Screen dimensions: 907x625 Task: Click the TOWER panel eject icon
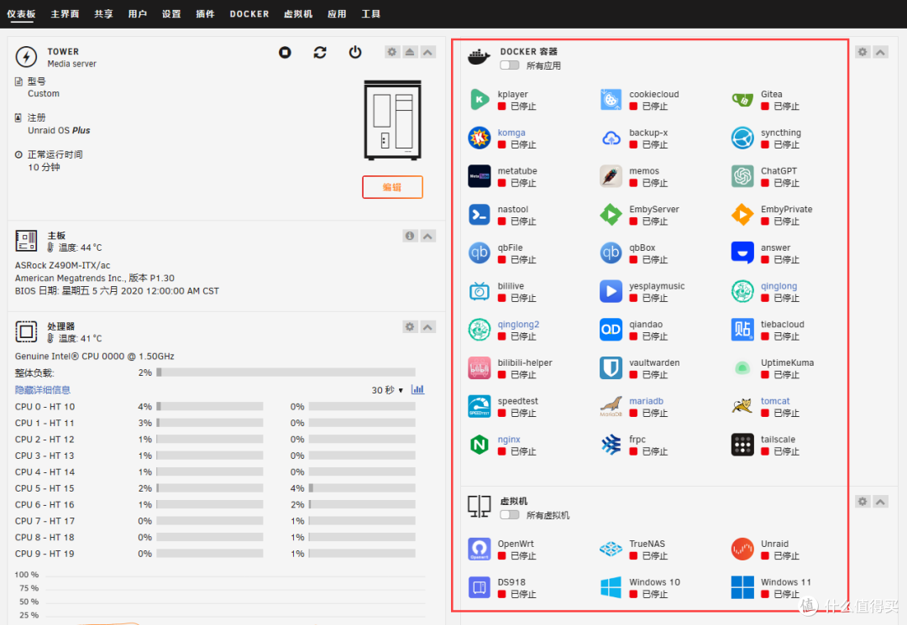tap(410, 52)
